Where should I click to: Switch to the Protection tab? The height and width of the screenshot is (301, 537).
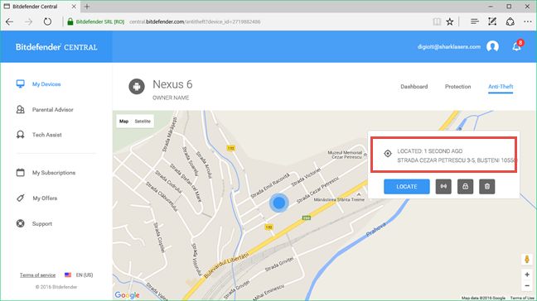point(457,87)
